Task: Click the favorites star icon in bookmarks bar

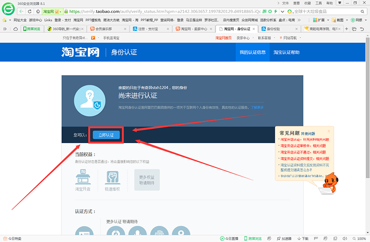Action: pos(4,20)
